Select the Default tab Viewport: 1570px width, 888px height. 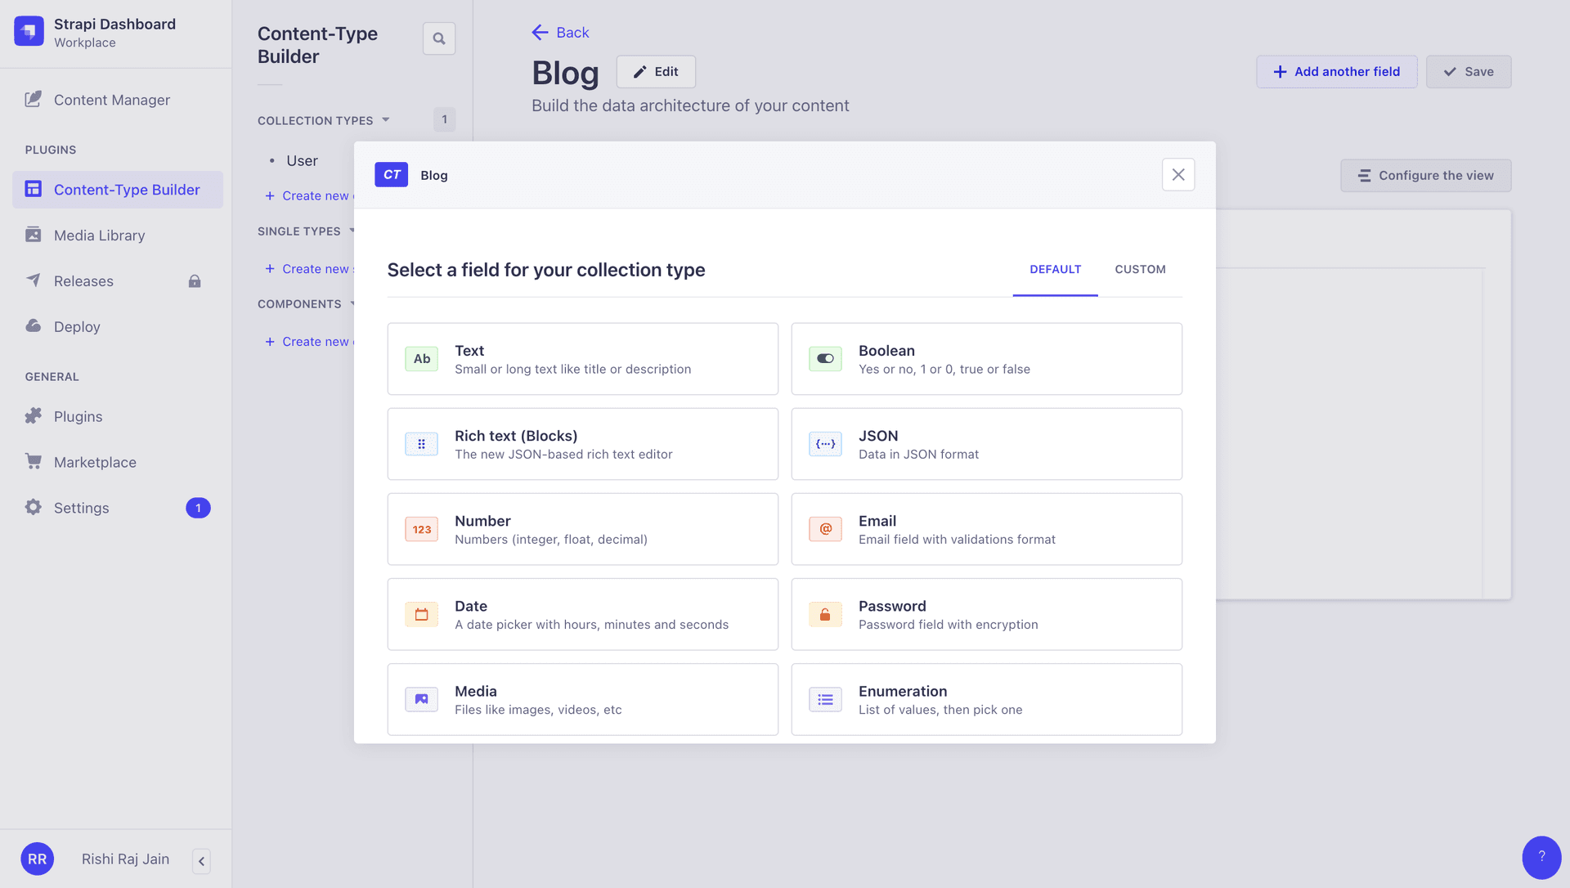tap(1055, 269)
